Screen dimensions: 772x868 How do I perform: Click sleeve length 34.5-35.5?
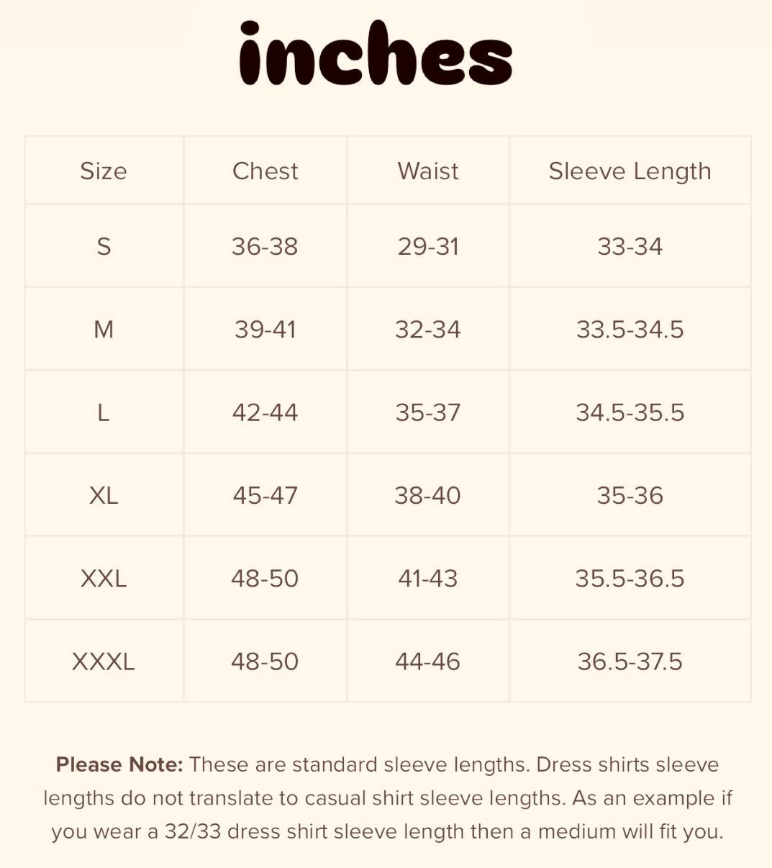point(630,412)
